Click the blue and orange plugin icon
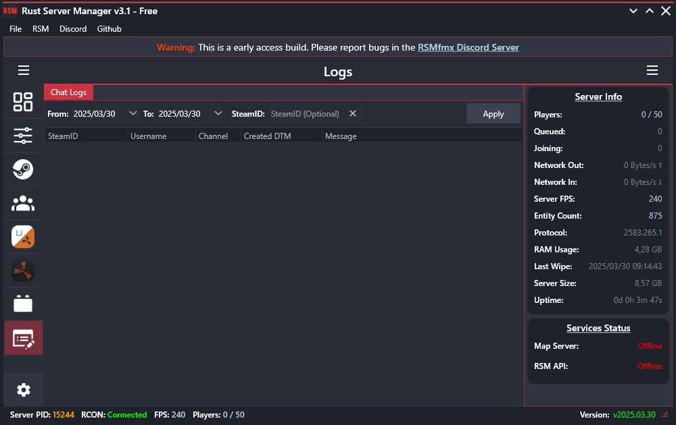Screen dimensions: 676x425 (x=23, y=237)
